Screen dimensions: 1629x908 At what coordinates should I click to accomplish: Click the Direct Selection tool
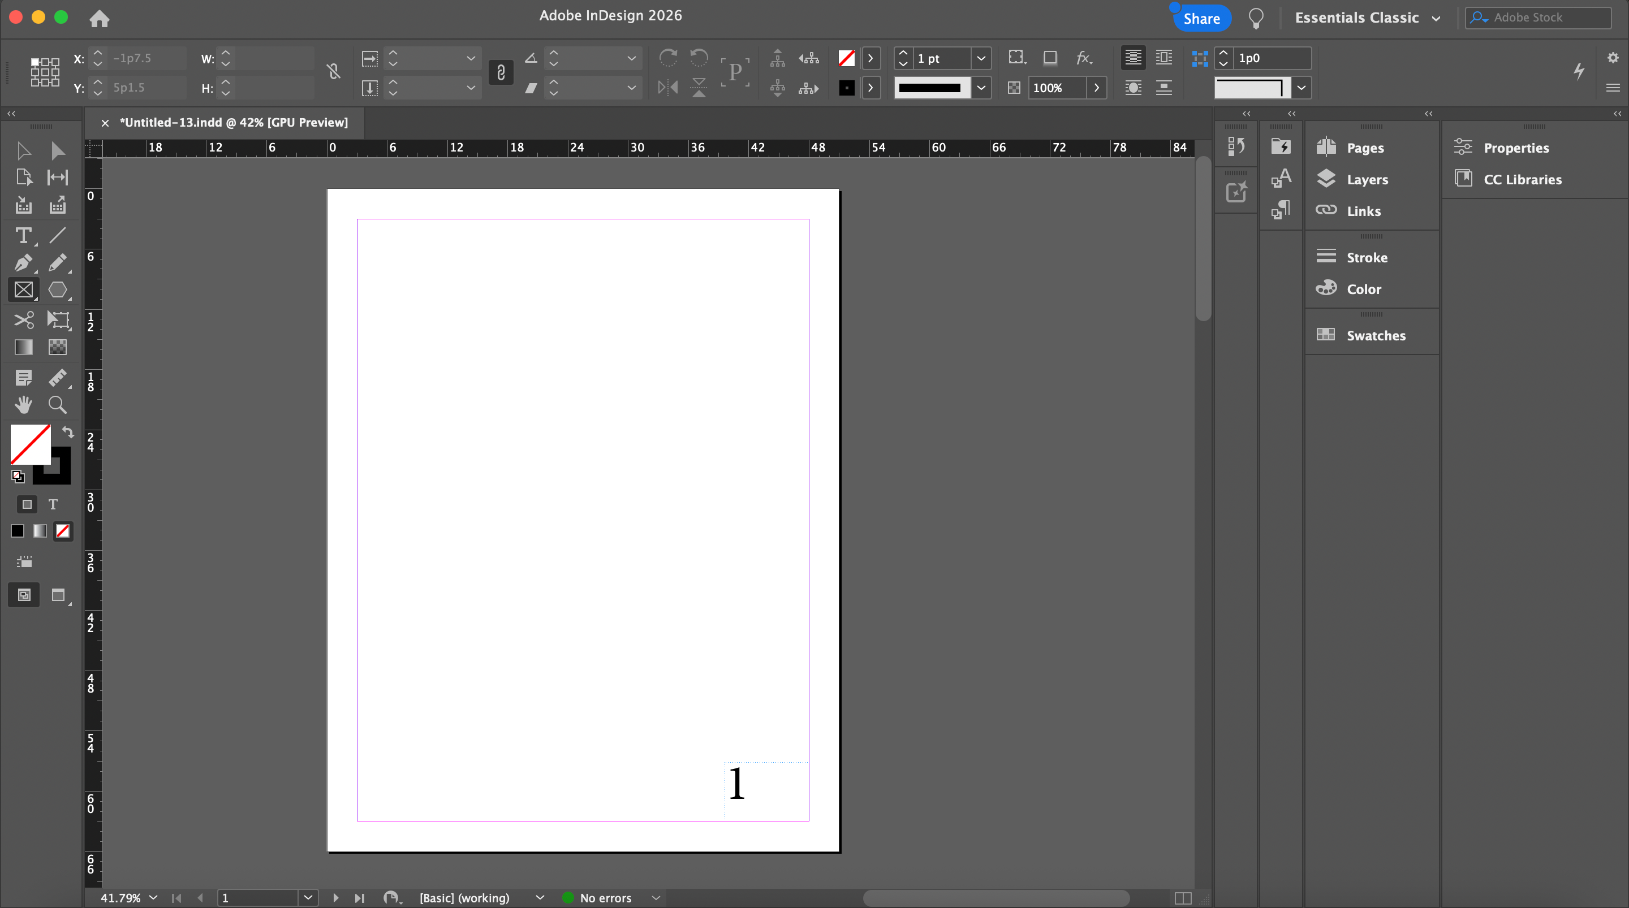tap(58, 150)
